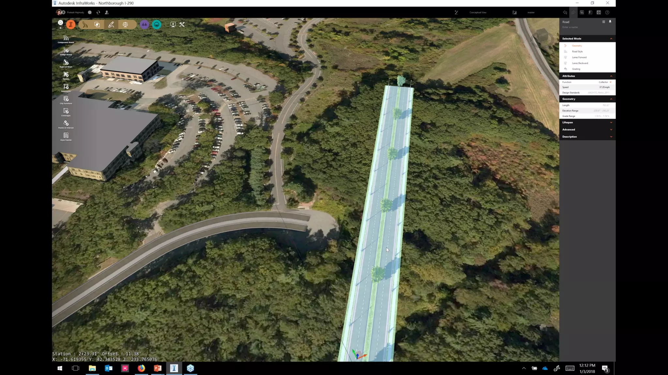
Task: Click the chat bubble icon
Action: click(90, 12)
